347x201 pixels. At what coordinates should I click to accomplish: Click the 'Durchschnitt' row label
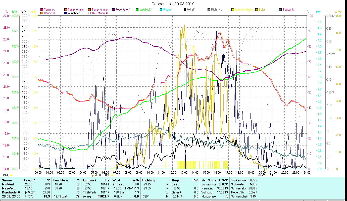coord(11,192)
